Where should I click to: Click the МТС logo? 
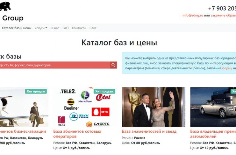[101, 112]
